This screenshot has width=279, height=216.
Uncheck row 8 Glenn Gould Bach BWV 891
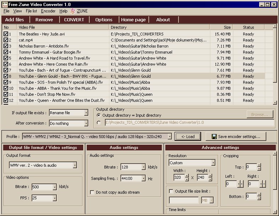pos(6,76)
